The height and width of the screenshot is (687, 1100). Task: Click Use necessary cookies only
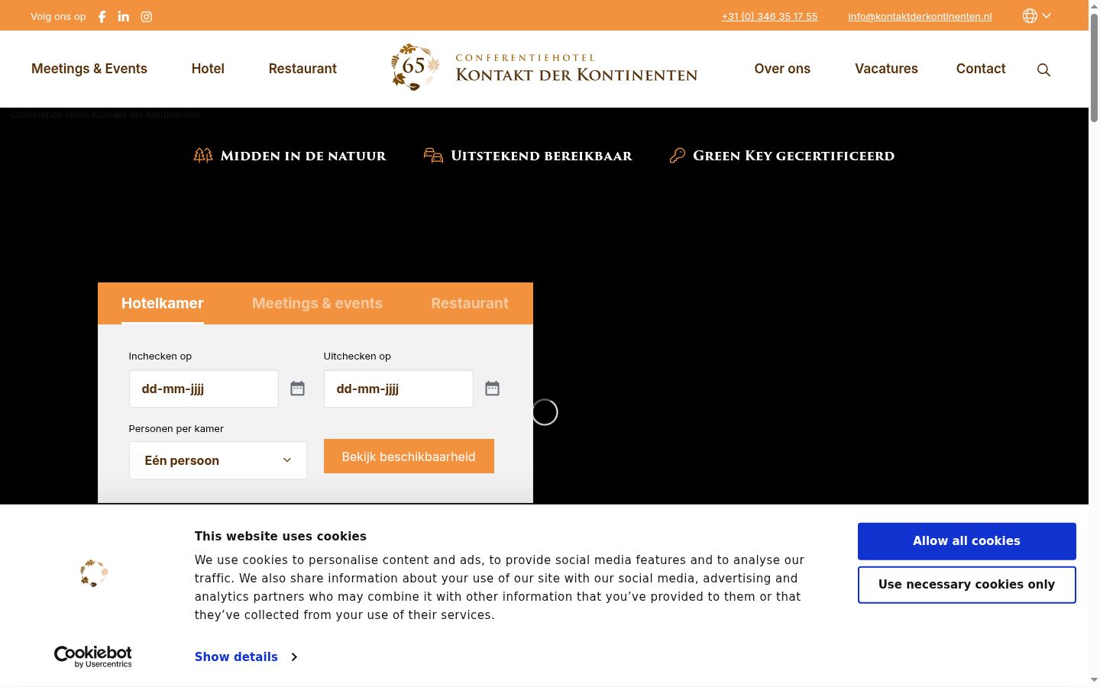(966, 585)
